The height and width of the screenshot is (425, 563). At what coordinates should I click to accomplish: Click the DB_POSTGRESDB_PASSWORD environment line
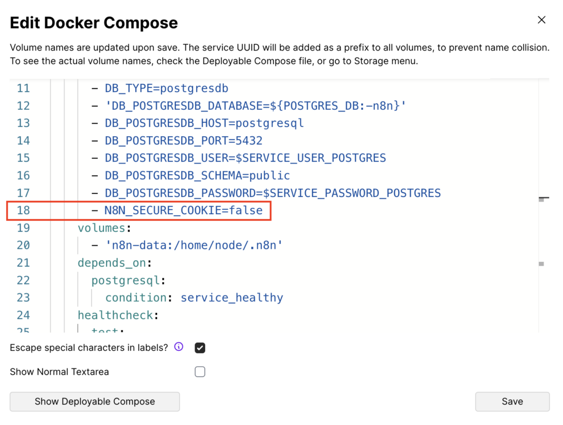coord(272,193)
